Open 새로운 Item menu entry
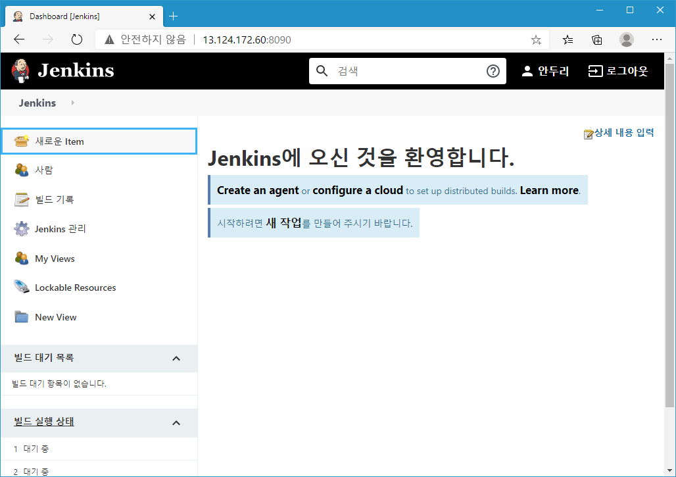 pyautogui.click(x=99, y=141)
